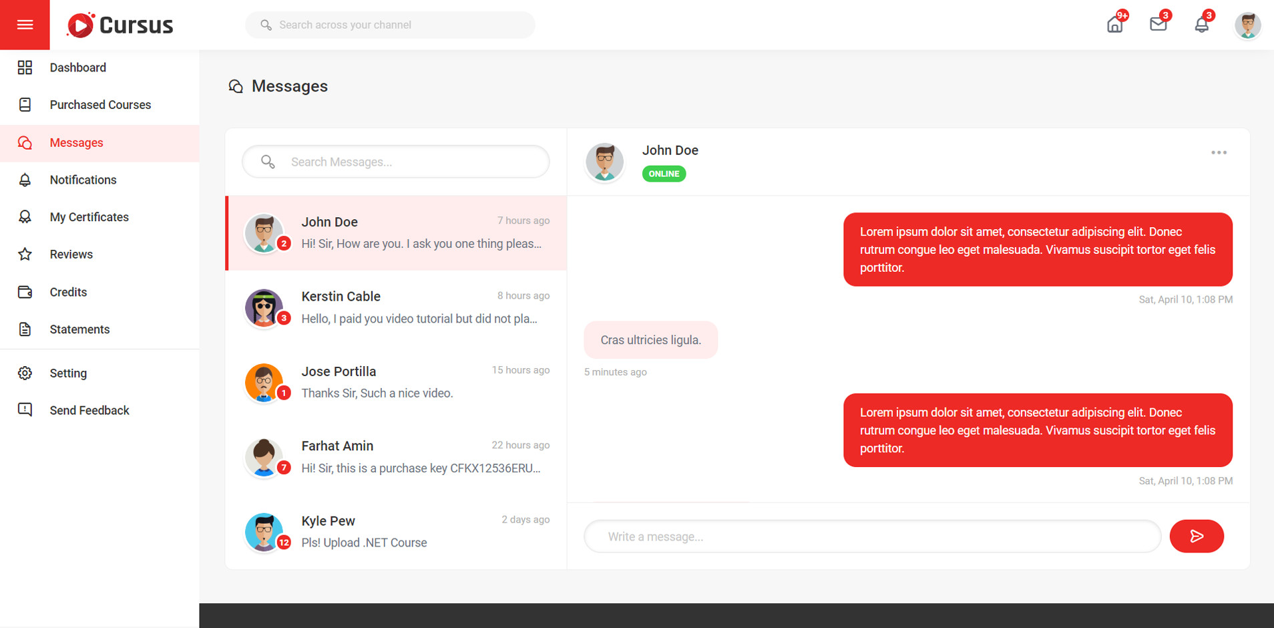Viewport: 1274px width, 628px height.
Task: Open the user profile avatar menu
Action: (1247, 25)
